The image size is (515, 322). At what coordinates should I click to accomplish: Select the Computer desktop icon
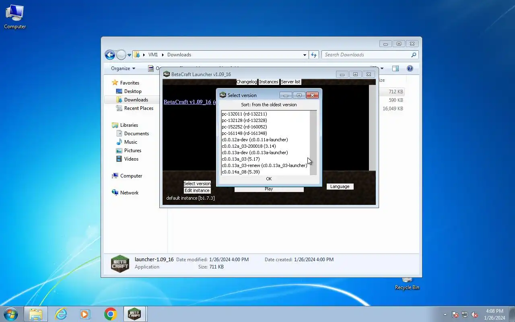(x=15, y=17)
